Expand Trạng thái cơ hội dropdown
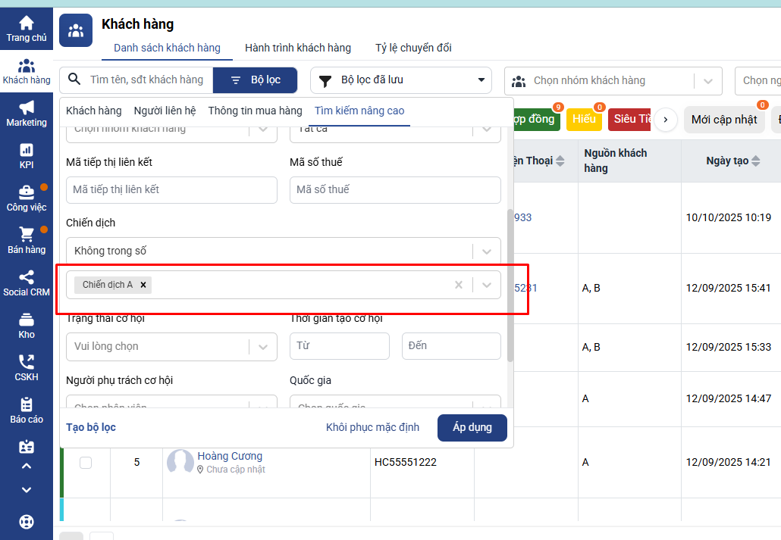This screenshot has height=540, width=781. coord(262,346)
